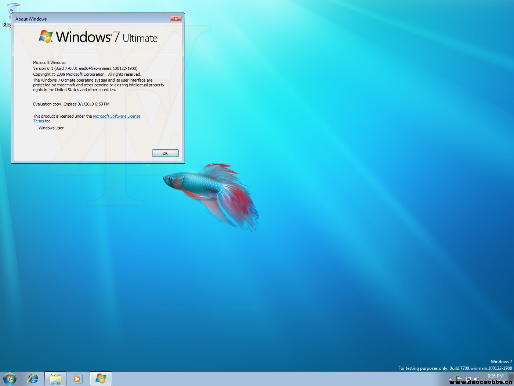
Task: Show hidden notification area icons
Action: click(450, 379)
